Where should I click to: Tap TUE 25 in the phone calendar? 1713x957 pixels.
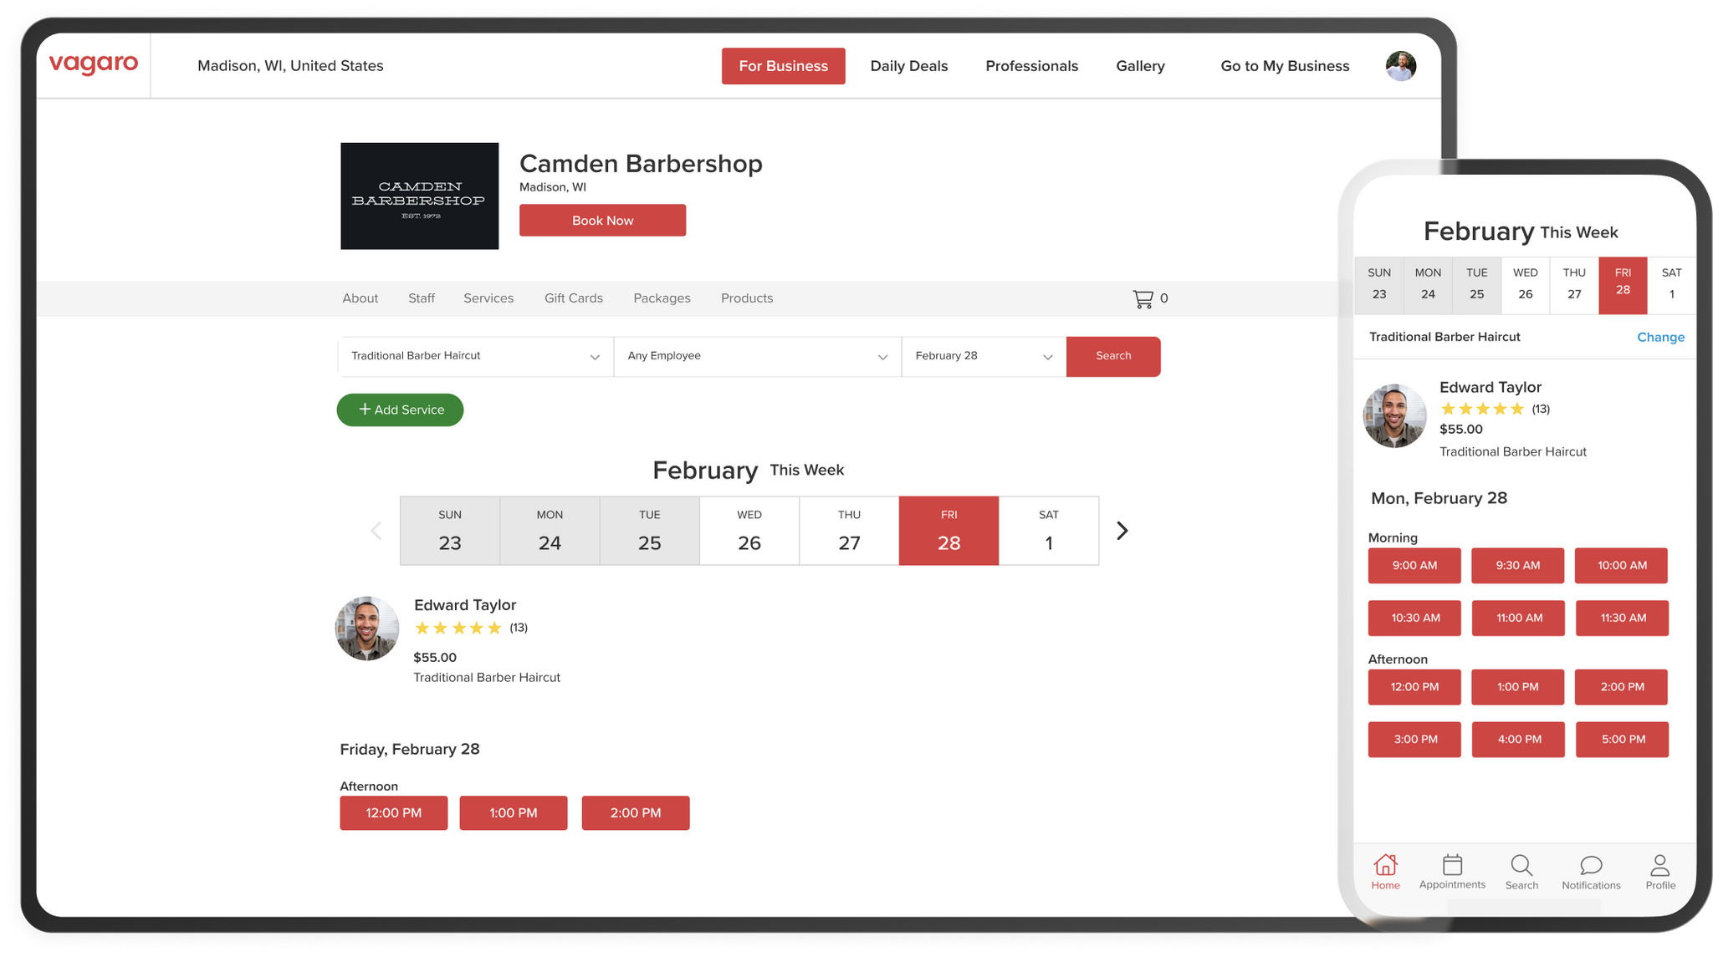[1477, 285]
